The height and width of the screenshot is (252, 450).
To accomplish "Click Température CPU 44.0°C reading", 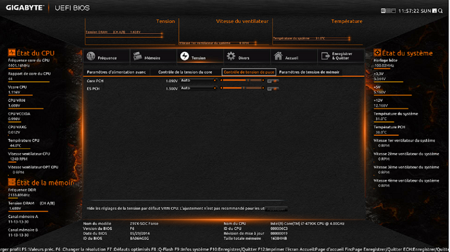I will pos(24,143).
